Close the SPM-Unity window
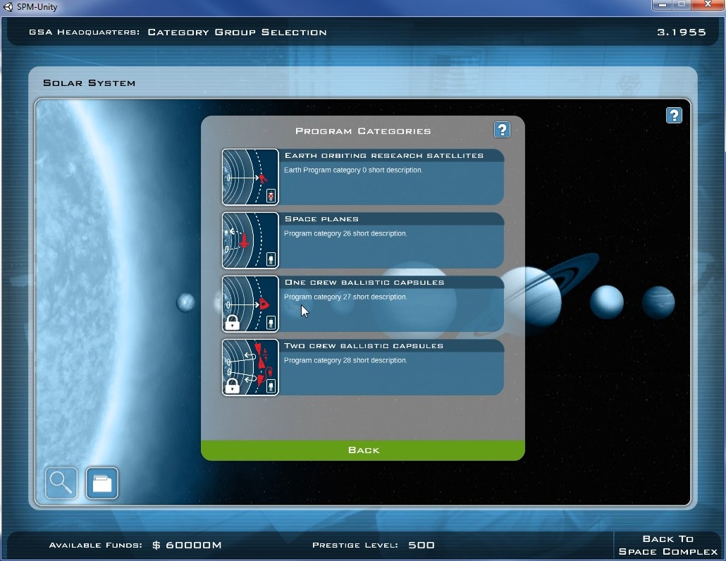 coord(707,6)
